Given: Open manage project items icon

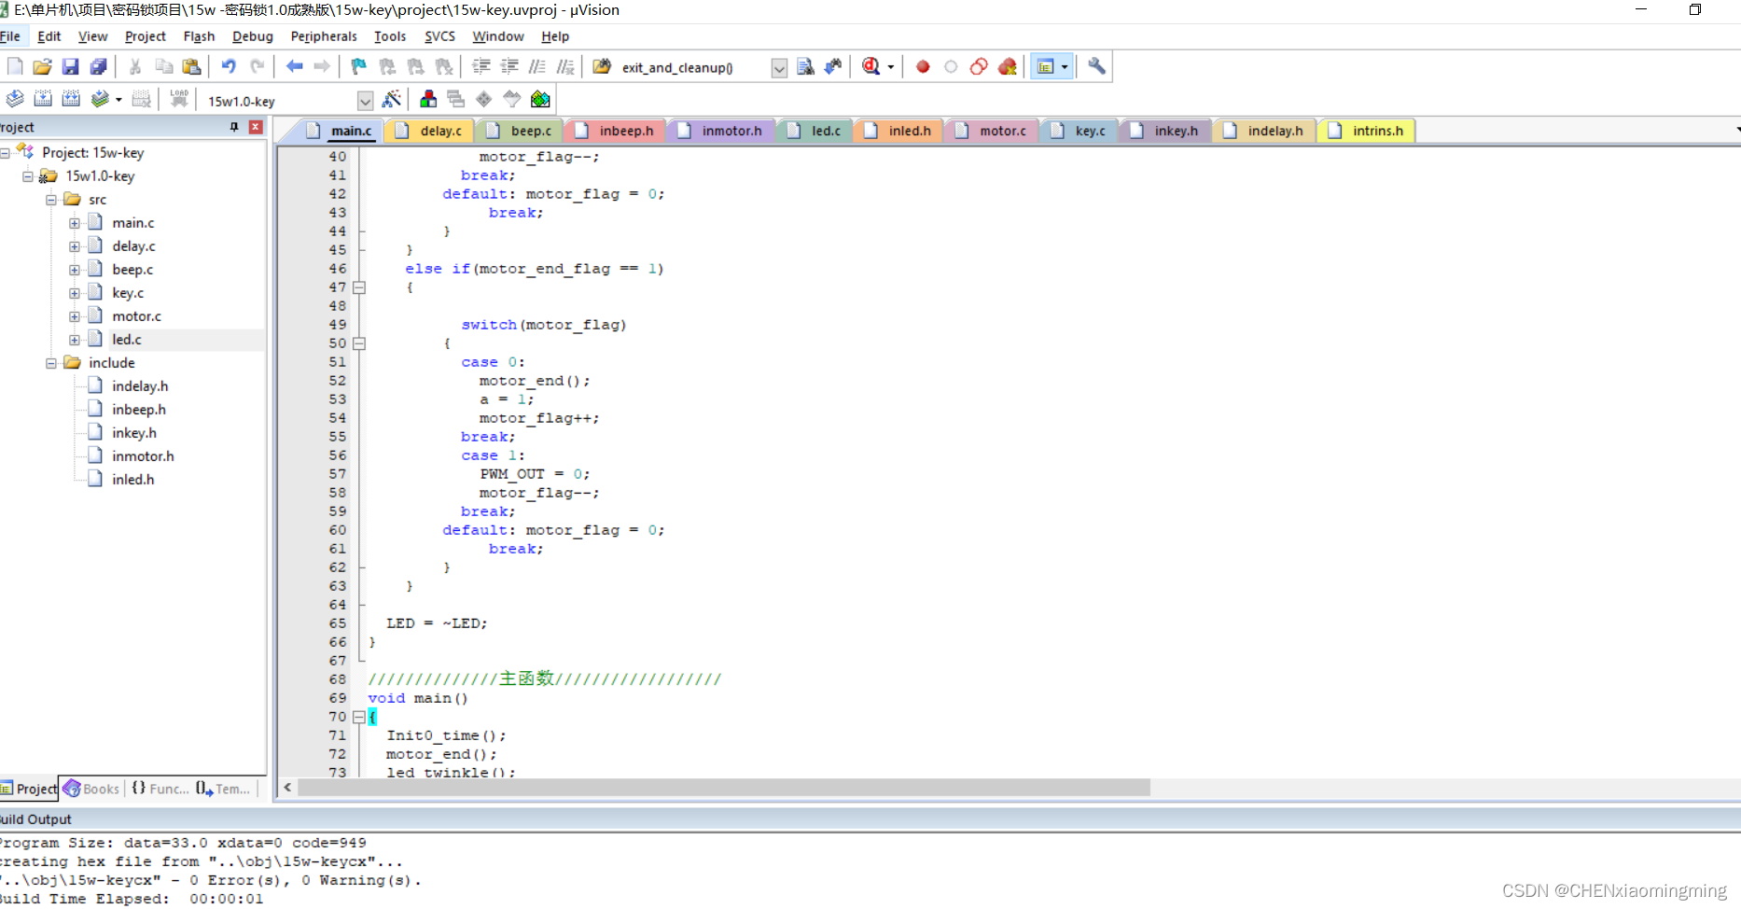Looking at the screenshot, I should point(428,99).
